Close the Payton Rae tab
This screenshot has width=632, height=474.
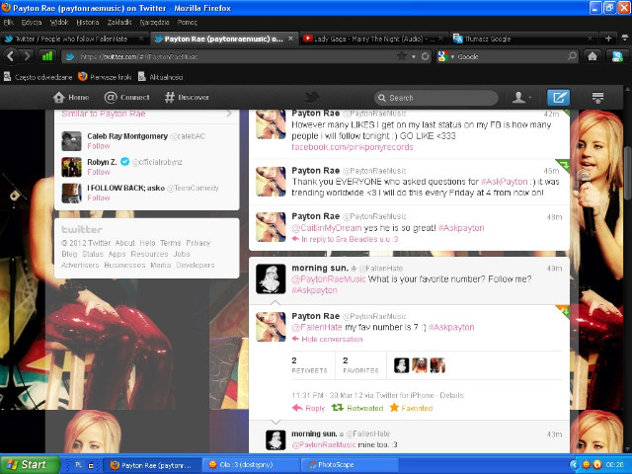(x=290, y=39)
